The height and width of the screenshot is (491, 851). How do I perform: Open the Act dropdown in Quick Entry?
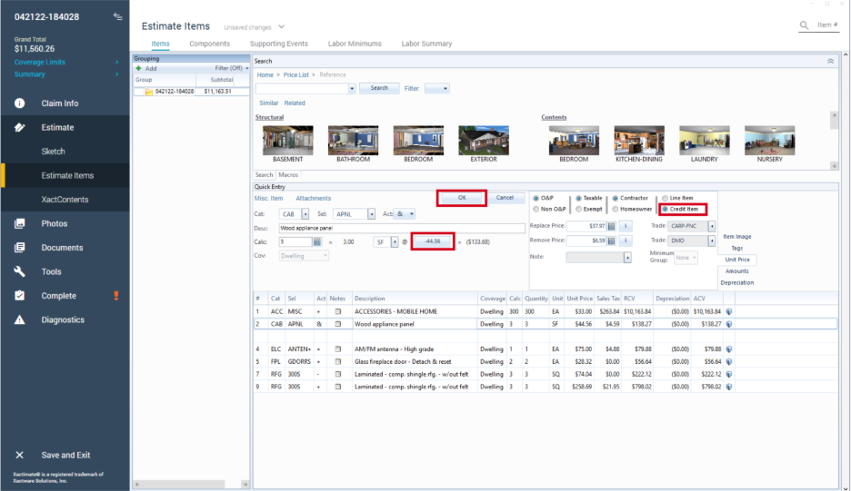(405, 214)
